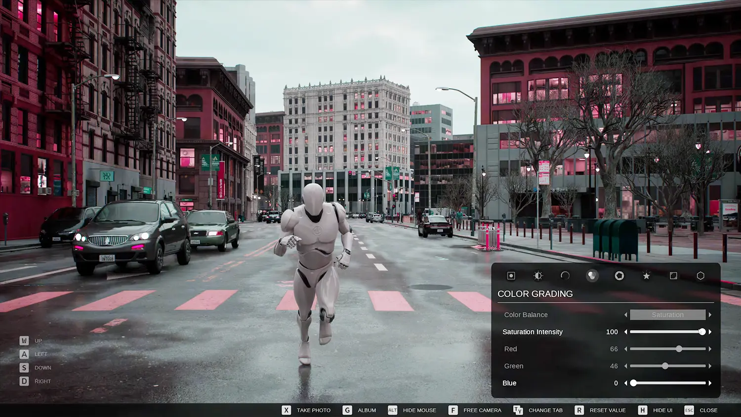Click the COLOR GRADING panel title
This screenshot has height=417, width=741.
click(535, 294)
